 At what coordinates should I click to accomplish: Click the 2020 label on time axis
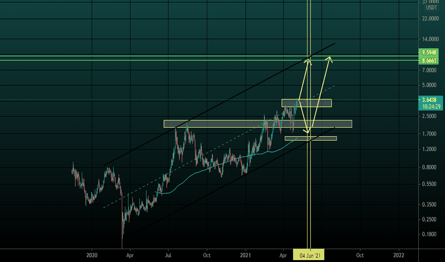(x=92, y=255)
